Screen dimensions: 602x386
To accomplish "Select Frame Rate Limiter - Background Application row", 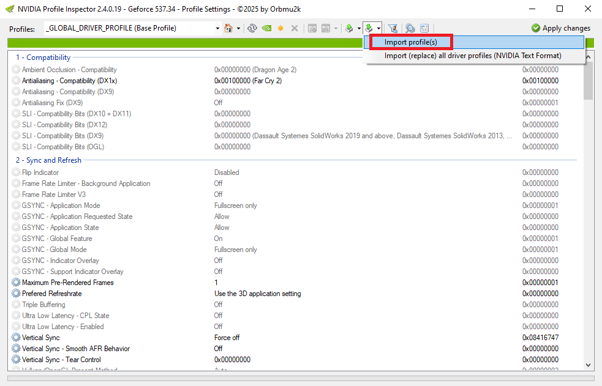I will click(x=295, y=184).
